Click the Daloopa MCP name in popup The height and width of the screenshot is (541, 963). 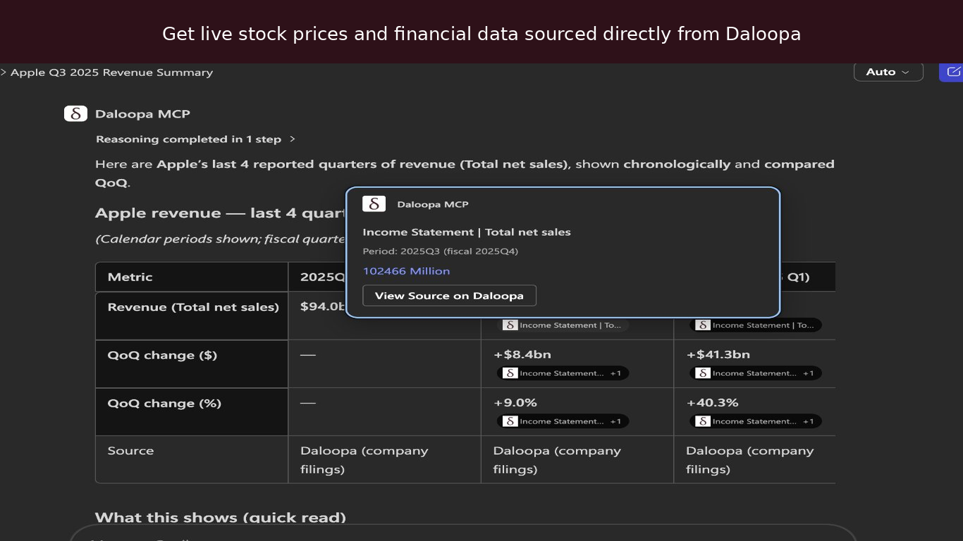433,204
